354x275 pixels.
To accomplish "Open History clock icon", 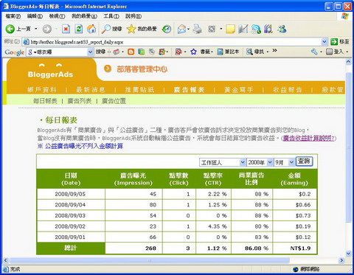I will tap(167, 29).
